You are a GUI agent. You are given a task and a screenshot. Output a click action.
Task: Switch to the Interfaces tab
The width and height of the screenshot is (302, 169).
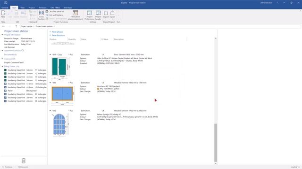tap(68, 8)
